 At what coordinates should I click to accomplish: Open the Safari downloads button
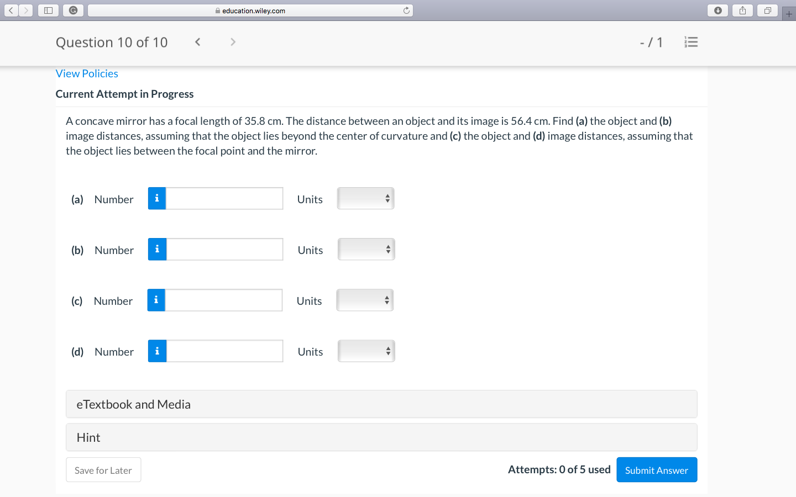(718, 10)
